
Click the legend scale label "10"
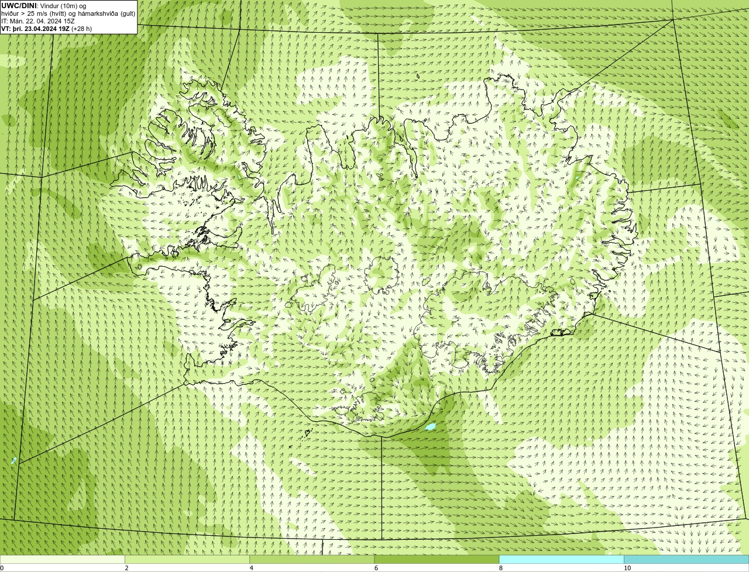627,568
